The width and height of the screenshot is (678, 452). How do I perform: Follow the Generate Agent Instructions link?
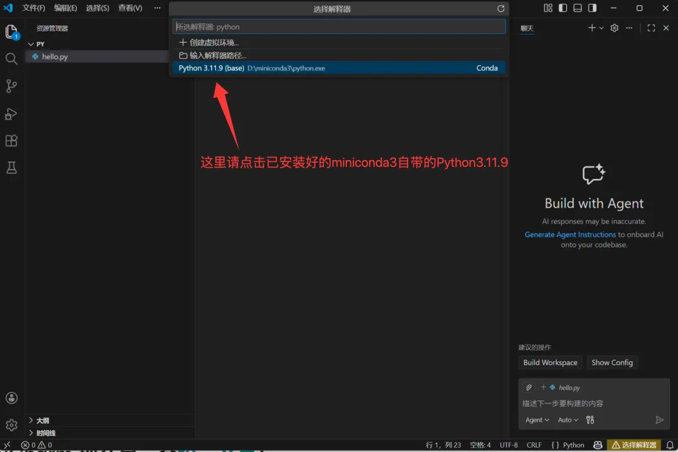coord(570,234)
